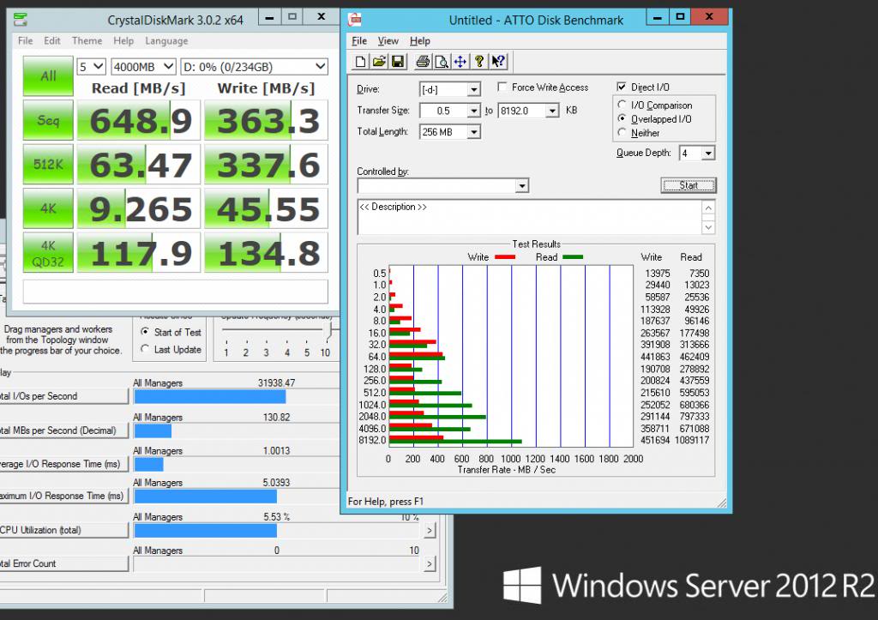This screenshot has width=878, height=620.
Task: Activate the context help pointer icon
Action: click(x=498, y=62)
